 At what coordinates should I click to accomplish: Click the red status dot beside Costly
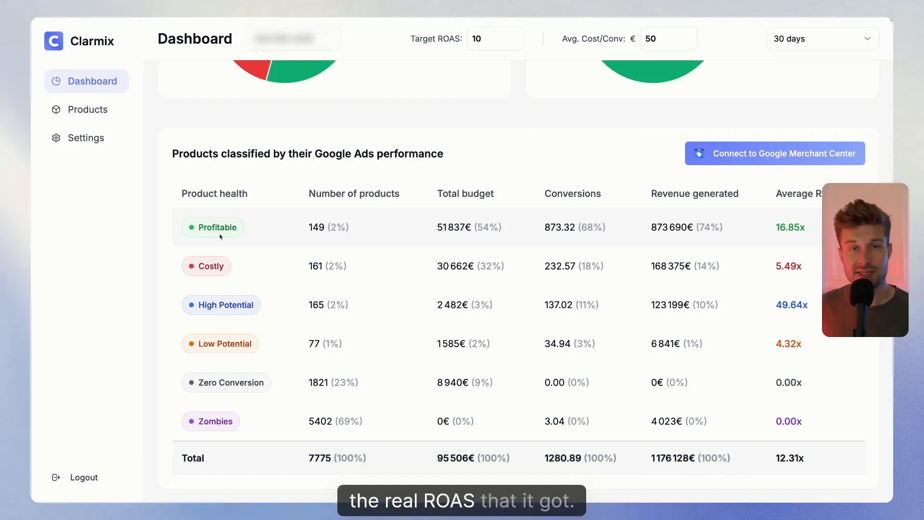coord(192,266)
